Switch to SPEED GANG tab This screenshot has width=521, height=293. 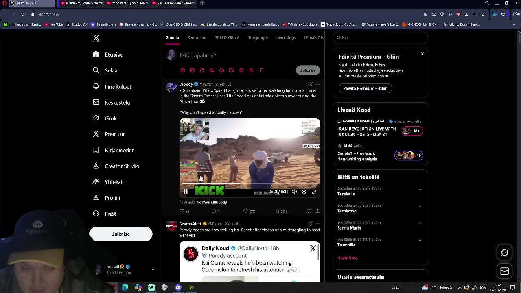click(x=227, y=37)
